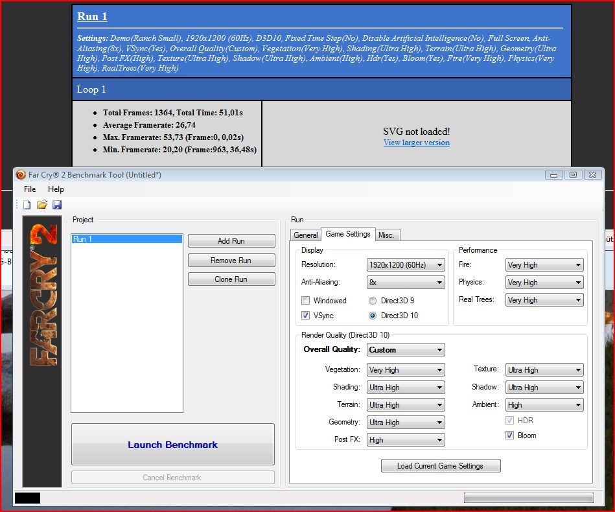Open the Texture dropdown
This screenshot has width=615, height=512.
[544, 370]
